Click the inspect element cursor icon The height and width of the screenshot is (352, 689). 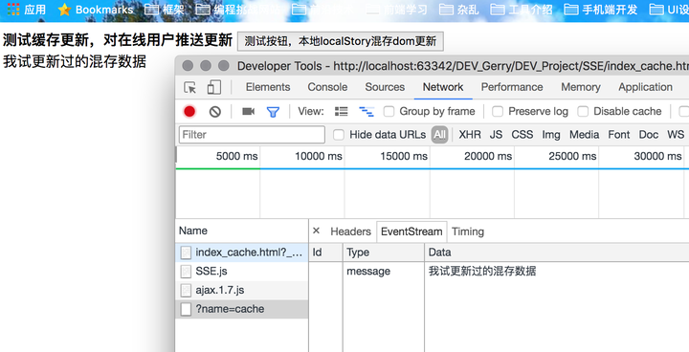[190, 87]
